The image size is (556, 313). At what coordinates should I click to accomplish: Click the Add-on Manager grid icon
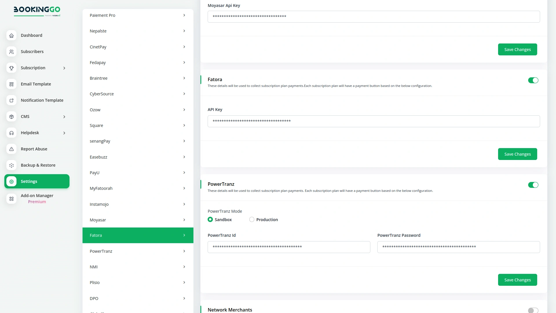tap(11, 199)
